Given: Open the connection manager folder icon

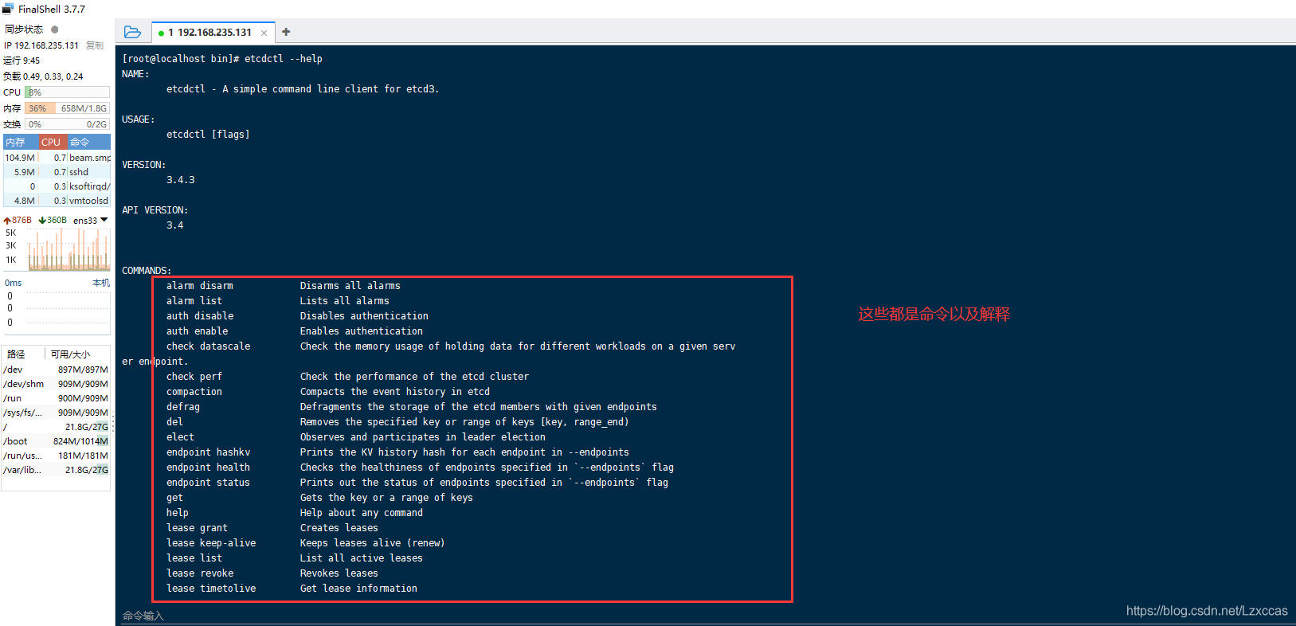Looking at the screenshot, I should tap(132, 32).
